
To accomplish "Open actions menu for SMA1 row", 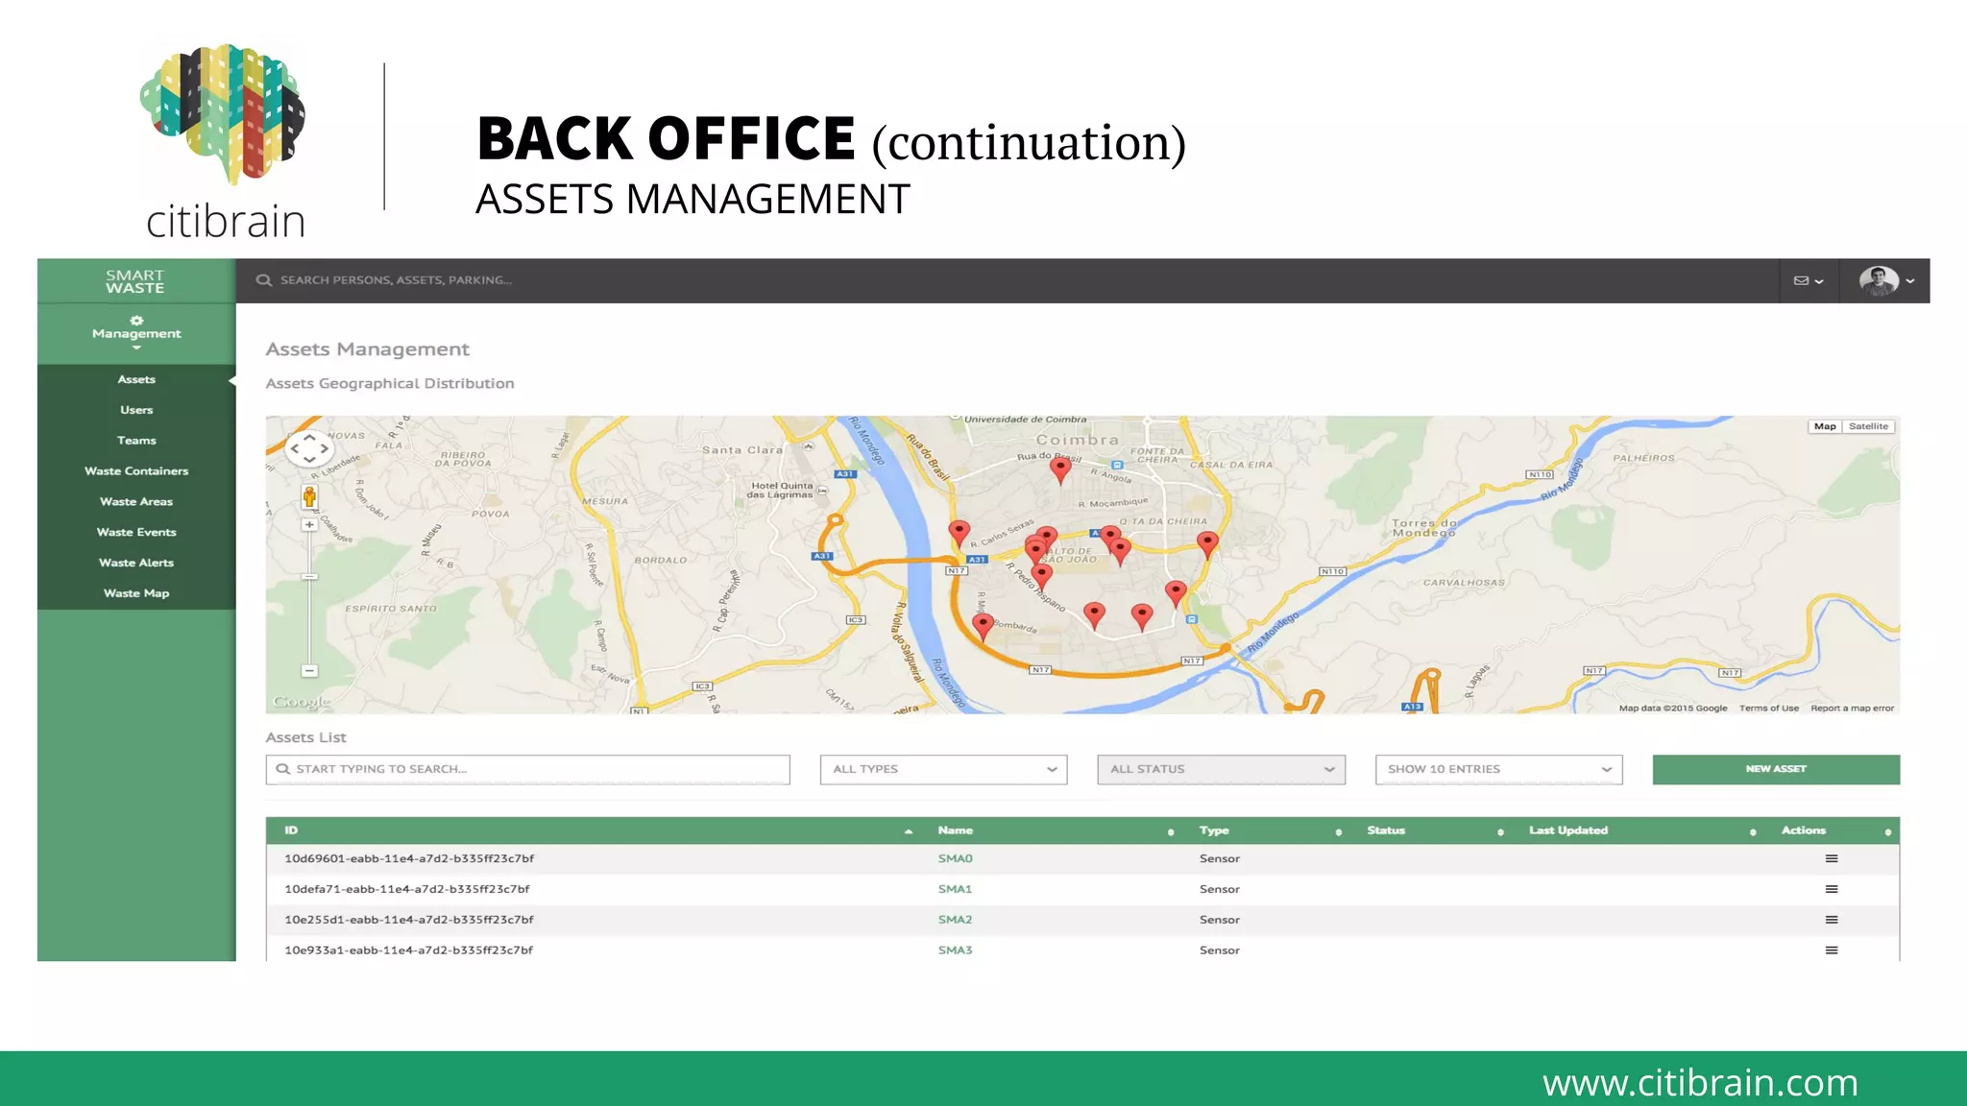I will pyautogui.click(x=1831, y=889).
